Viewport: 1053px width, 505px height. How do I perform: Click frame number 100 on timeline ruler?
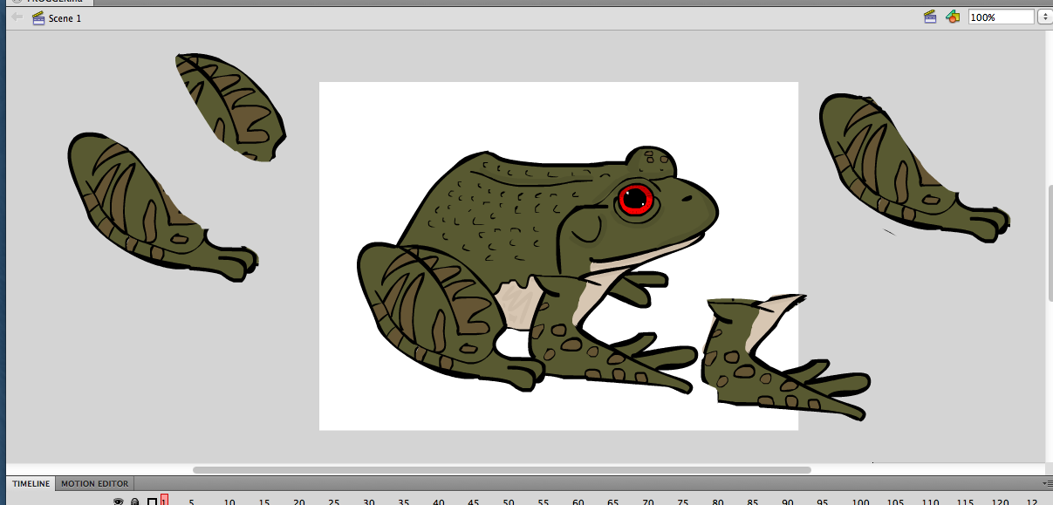pyautogui.click(x=862, y=502)
